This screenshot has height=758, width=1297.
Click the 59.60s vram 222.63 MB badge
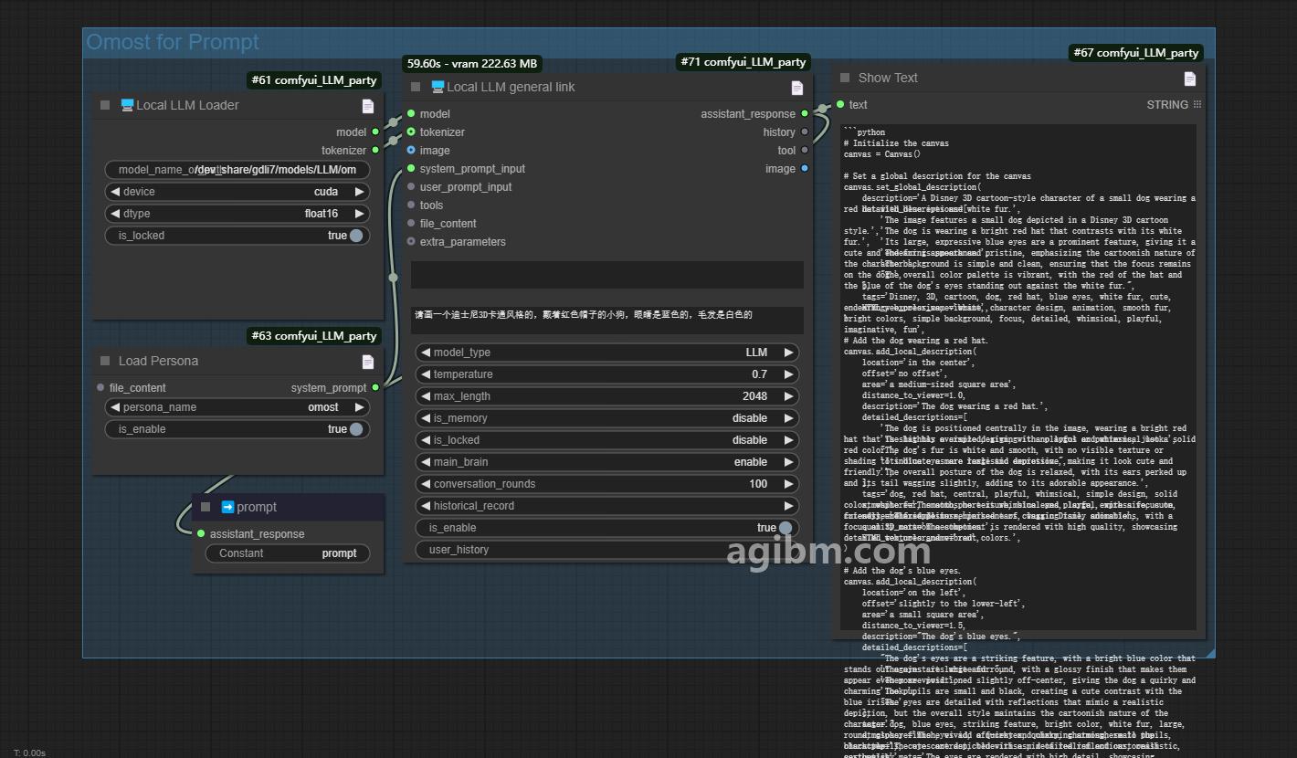point(472,64)
